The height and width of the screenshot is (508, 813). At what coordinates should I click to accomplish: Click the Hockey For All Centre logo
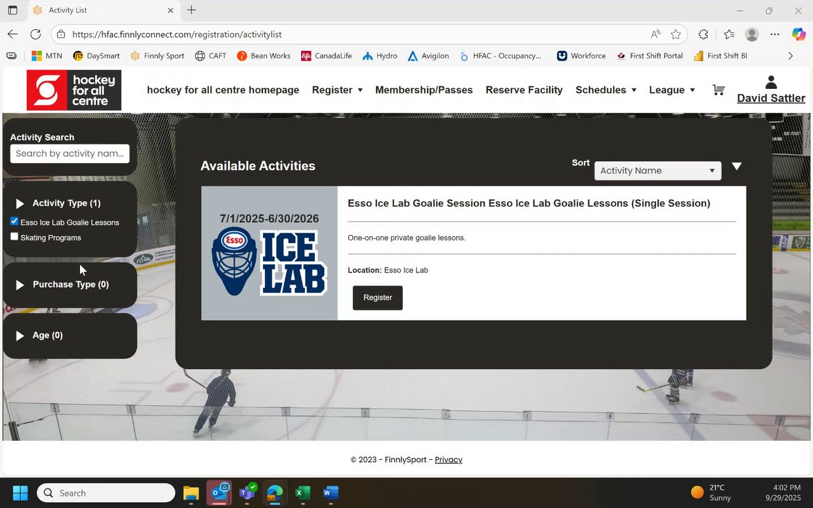tap(74, 90)
